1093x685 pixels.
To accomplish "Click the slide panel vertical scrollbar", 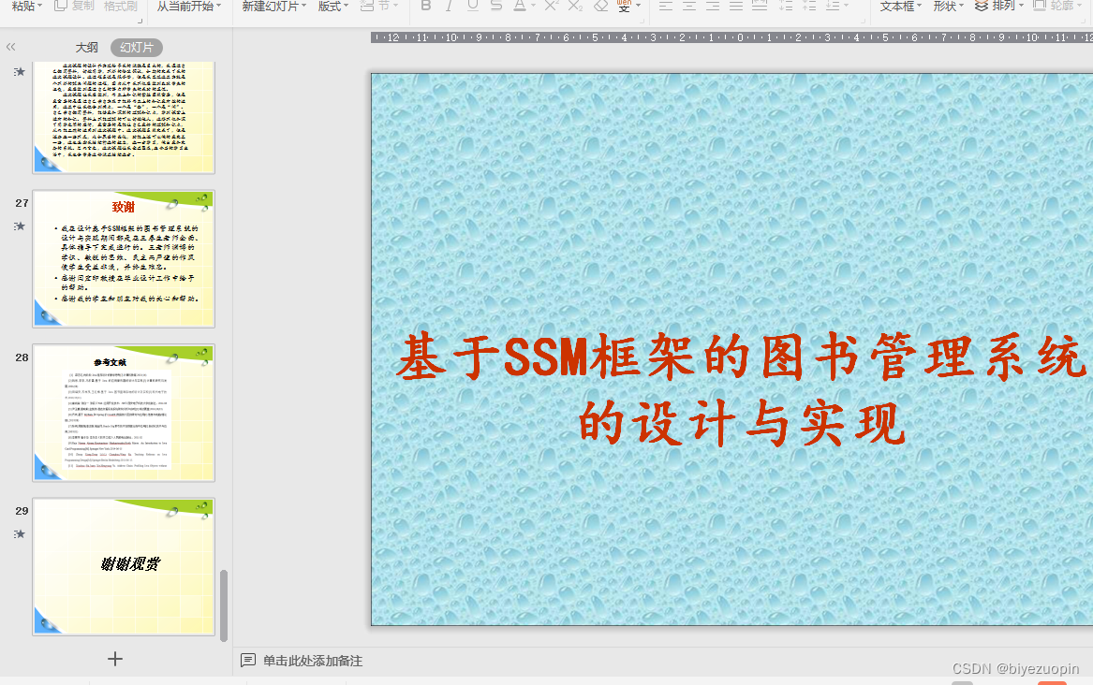I will pyautogui.click(x=224, y=605).
